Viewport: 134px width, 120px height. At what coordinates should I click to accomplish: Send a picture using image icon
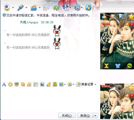42,84
